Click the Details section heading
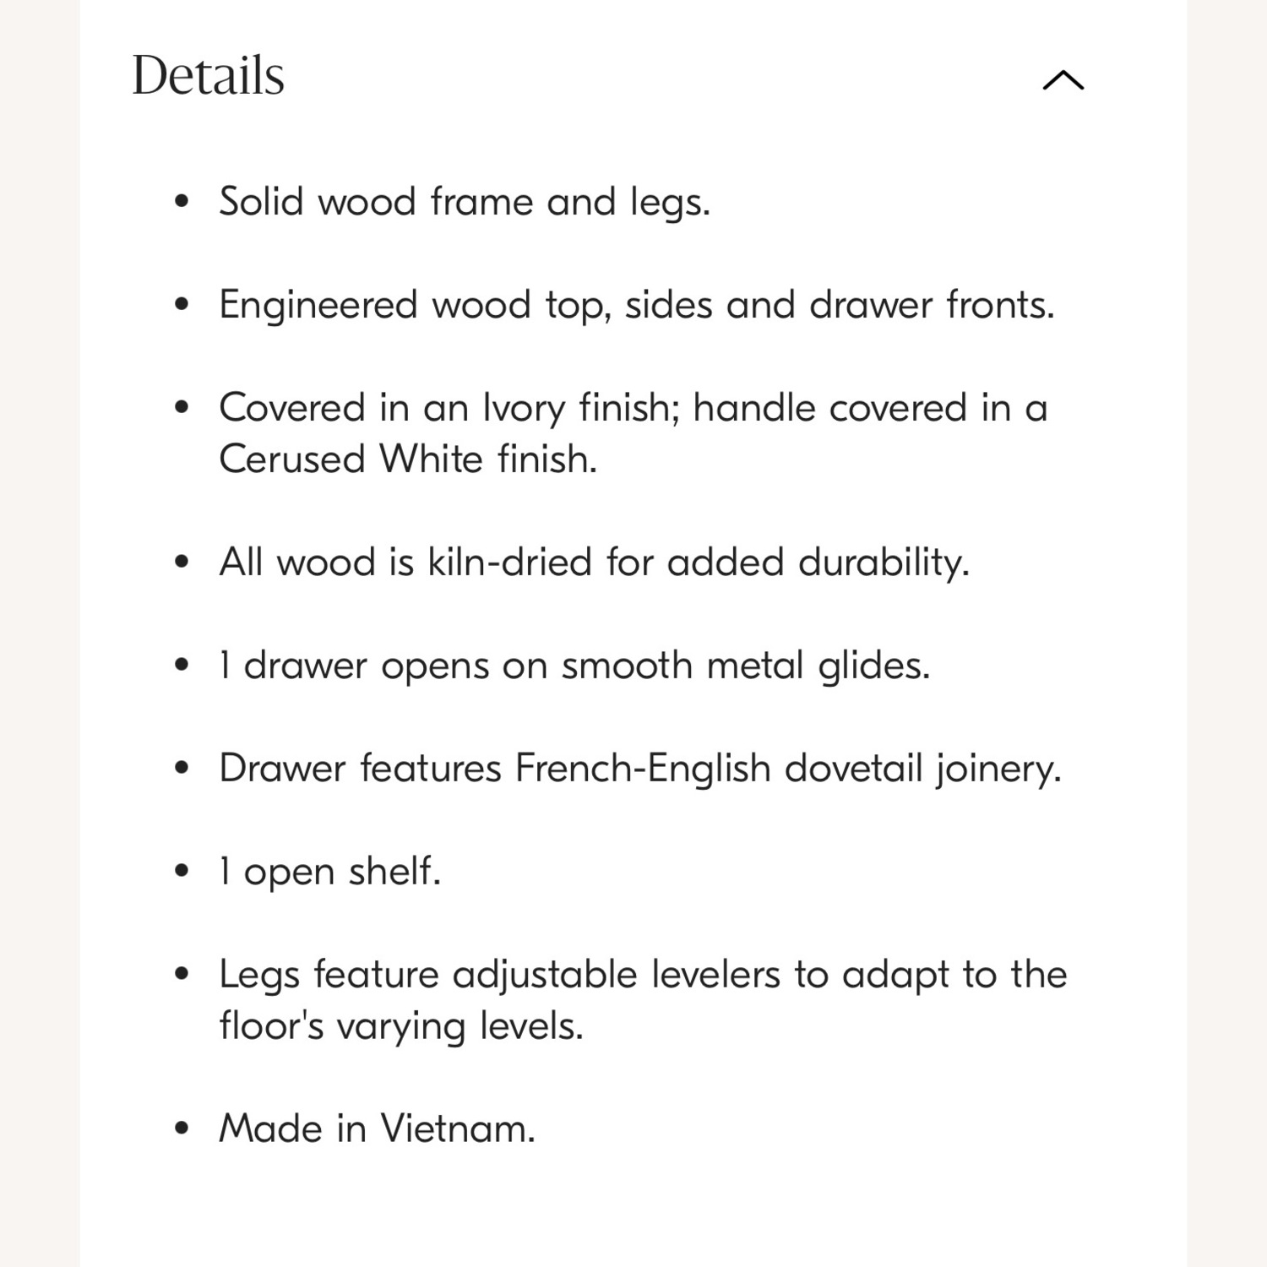 pos(209,76)
